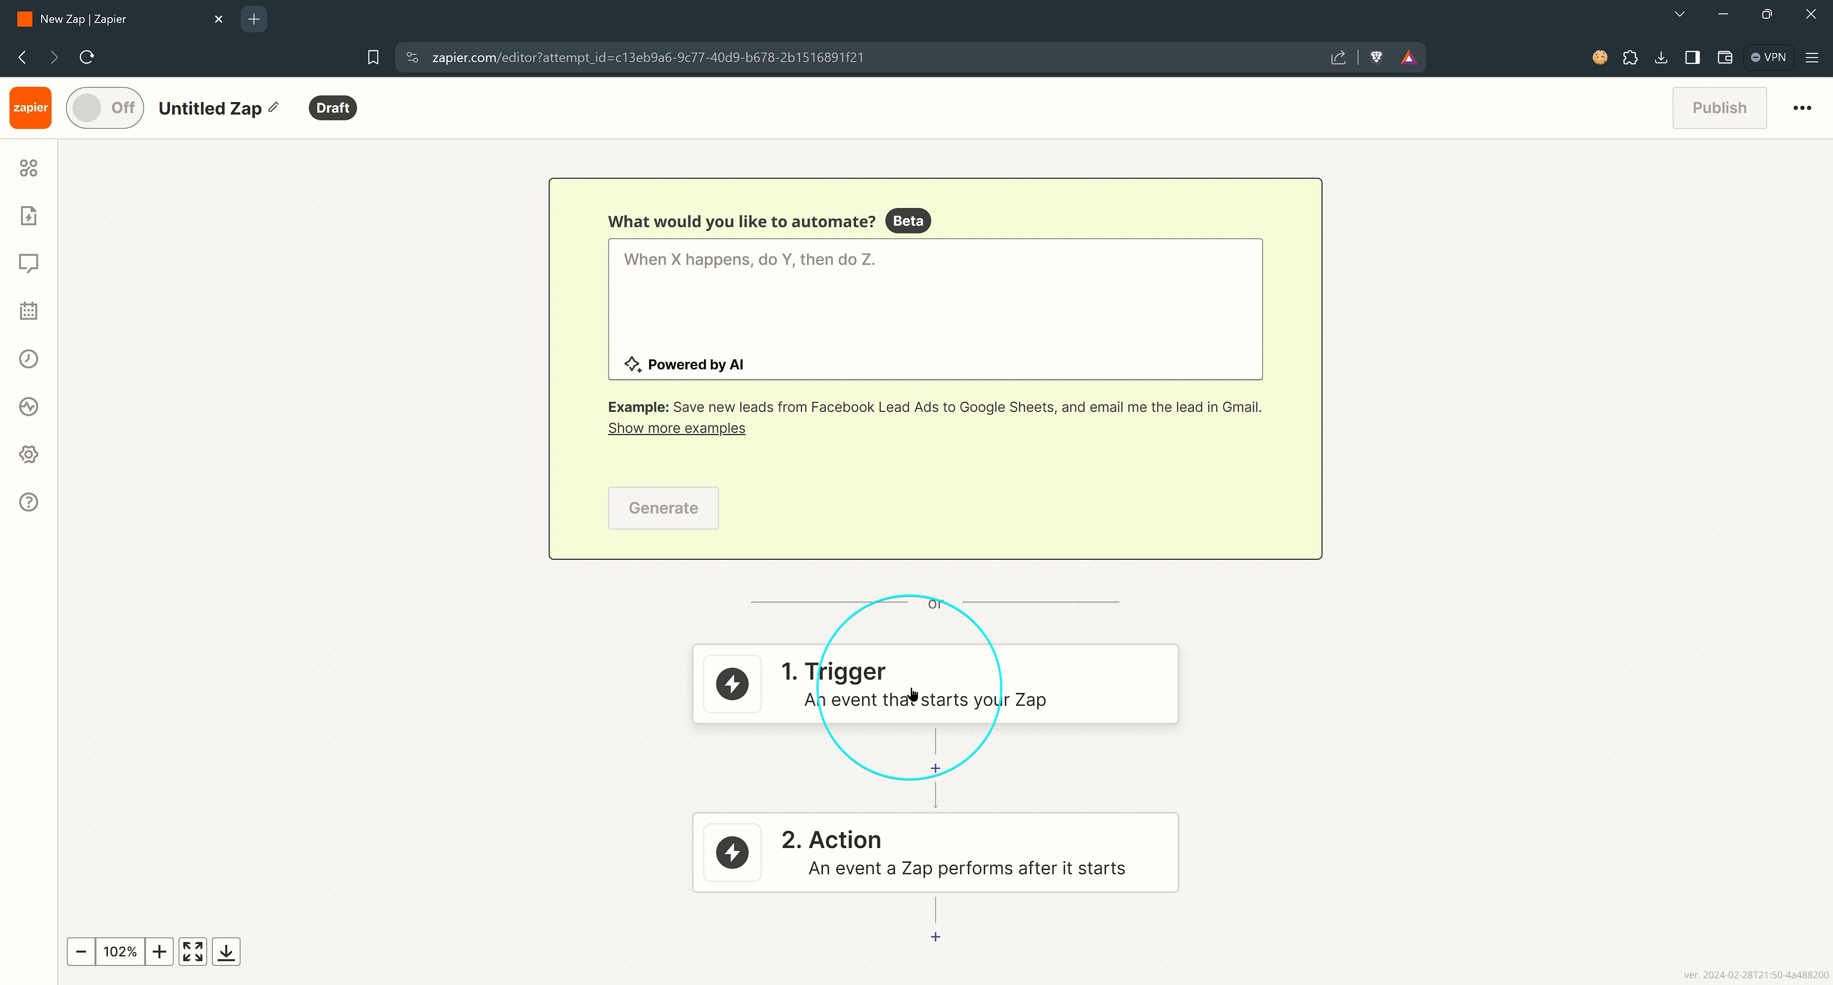Toggle the Zap On/Off switch

(x=105, y=108)
